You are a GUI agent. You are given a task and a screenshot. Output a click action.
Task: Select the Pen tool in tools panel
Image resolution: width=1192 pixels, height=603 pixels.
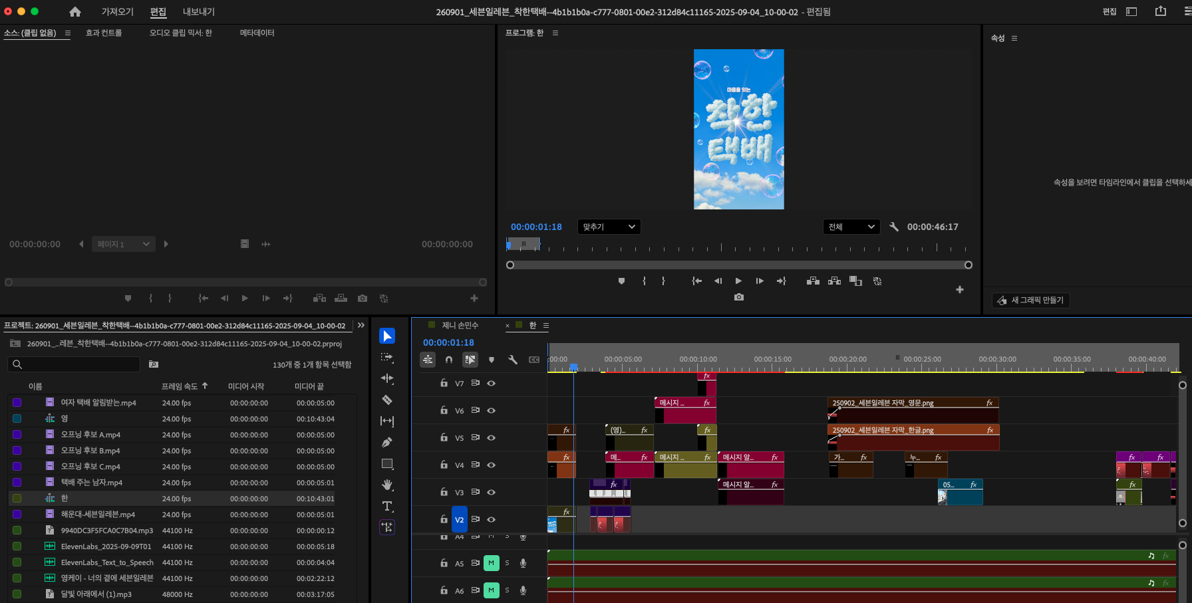click(387, 442)
